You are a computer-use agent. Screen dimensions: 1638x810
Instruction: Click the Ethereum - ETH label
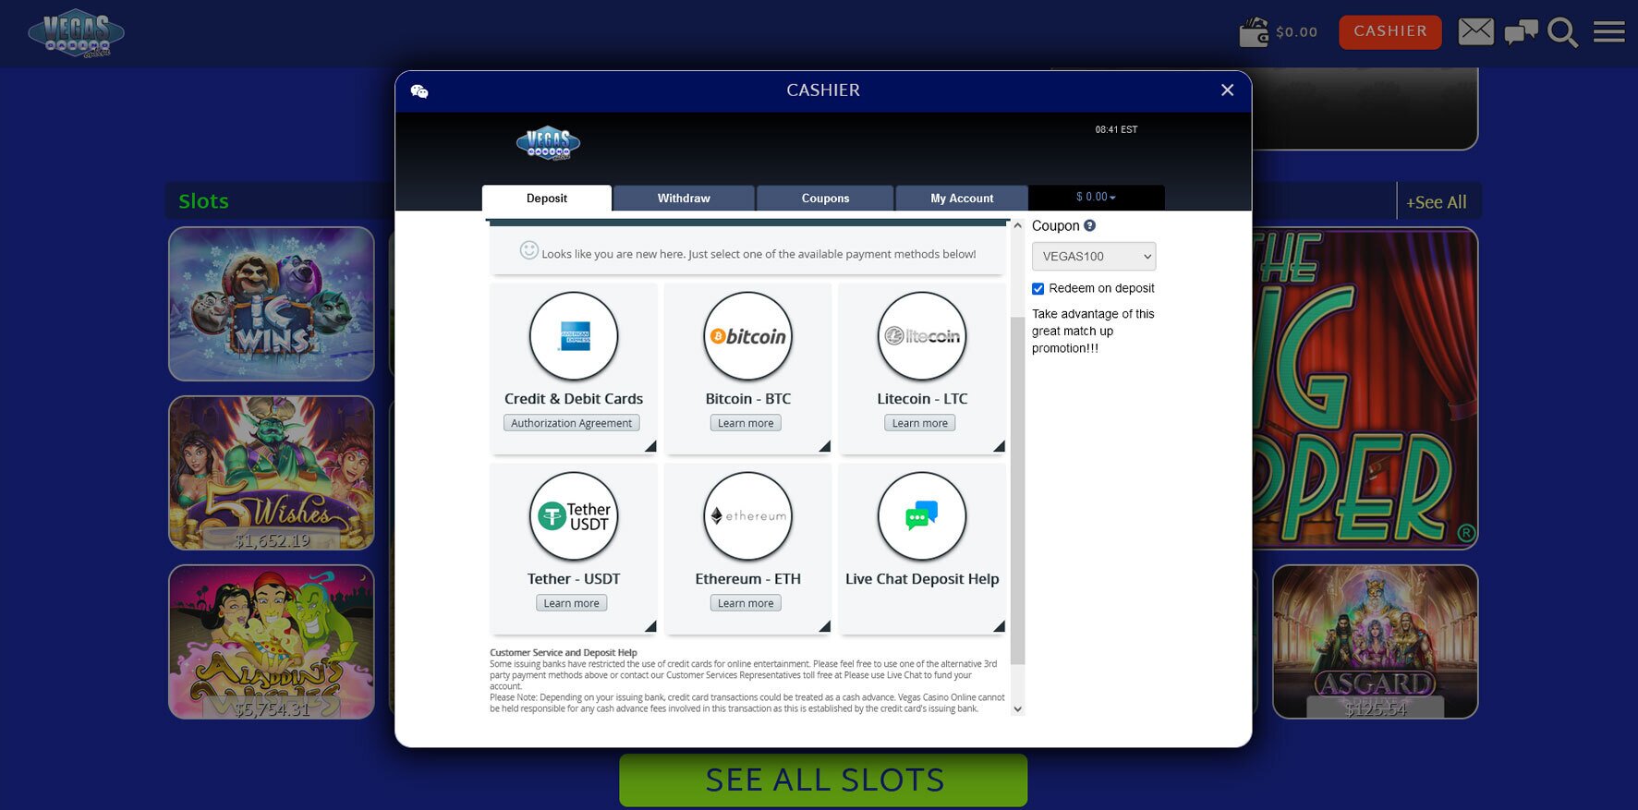tap(748, 579)
